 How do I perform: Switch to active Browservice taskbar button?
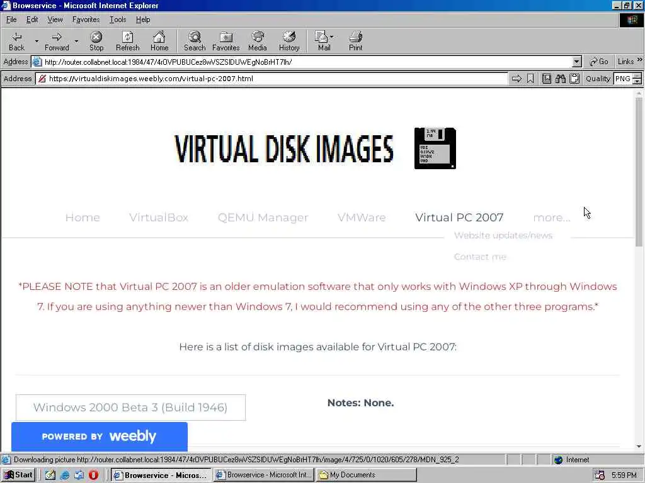point(161,475)
